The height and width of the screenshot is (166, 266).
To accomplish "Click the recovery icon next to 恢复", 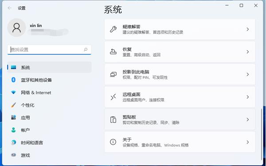I will (113, 52).
